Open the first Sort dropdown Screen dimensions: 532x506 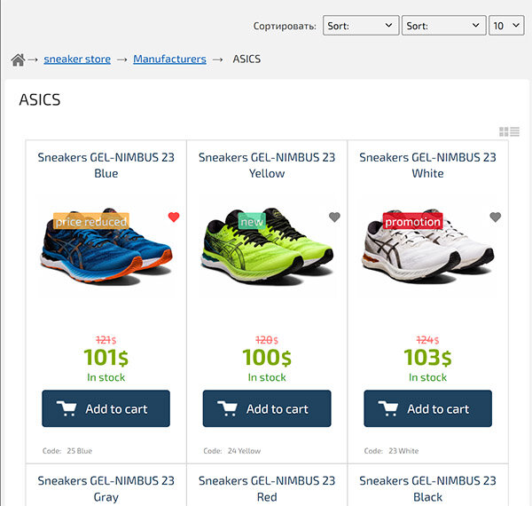point(360,26)
